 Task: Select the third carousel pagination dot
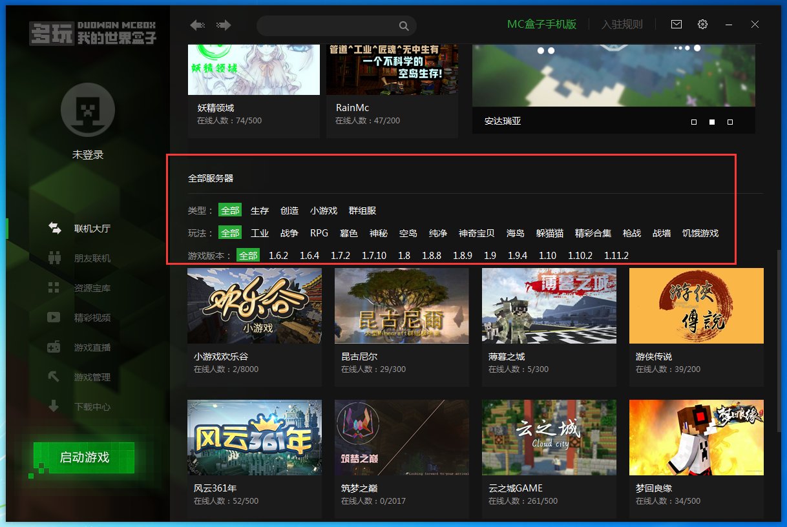coord(730,121)
